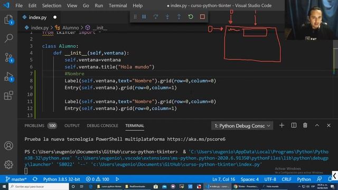
Task: Switch to the TERMINAL panel tab
Action: 135,126
